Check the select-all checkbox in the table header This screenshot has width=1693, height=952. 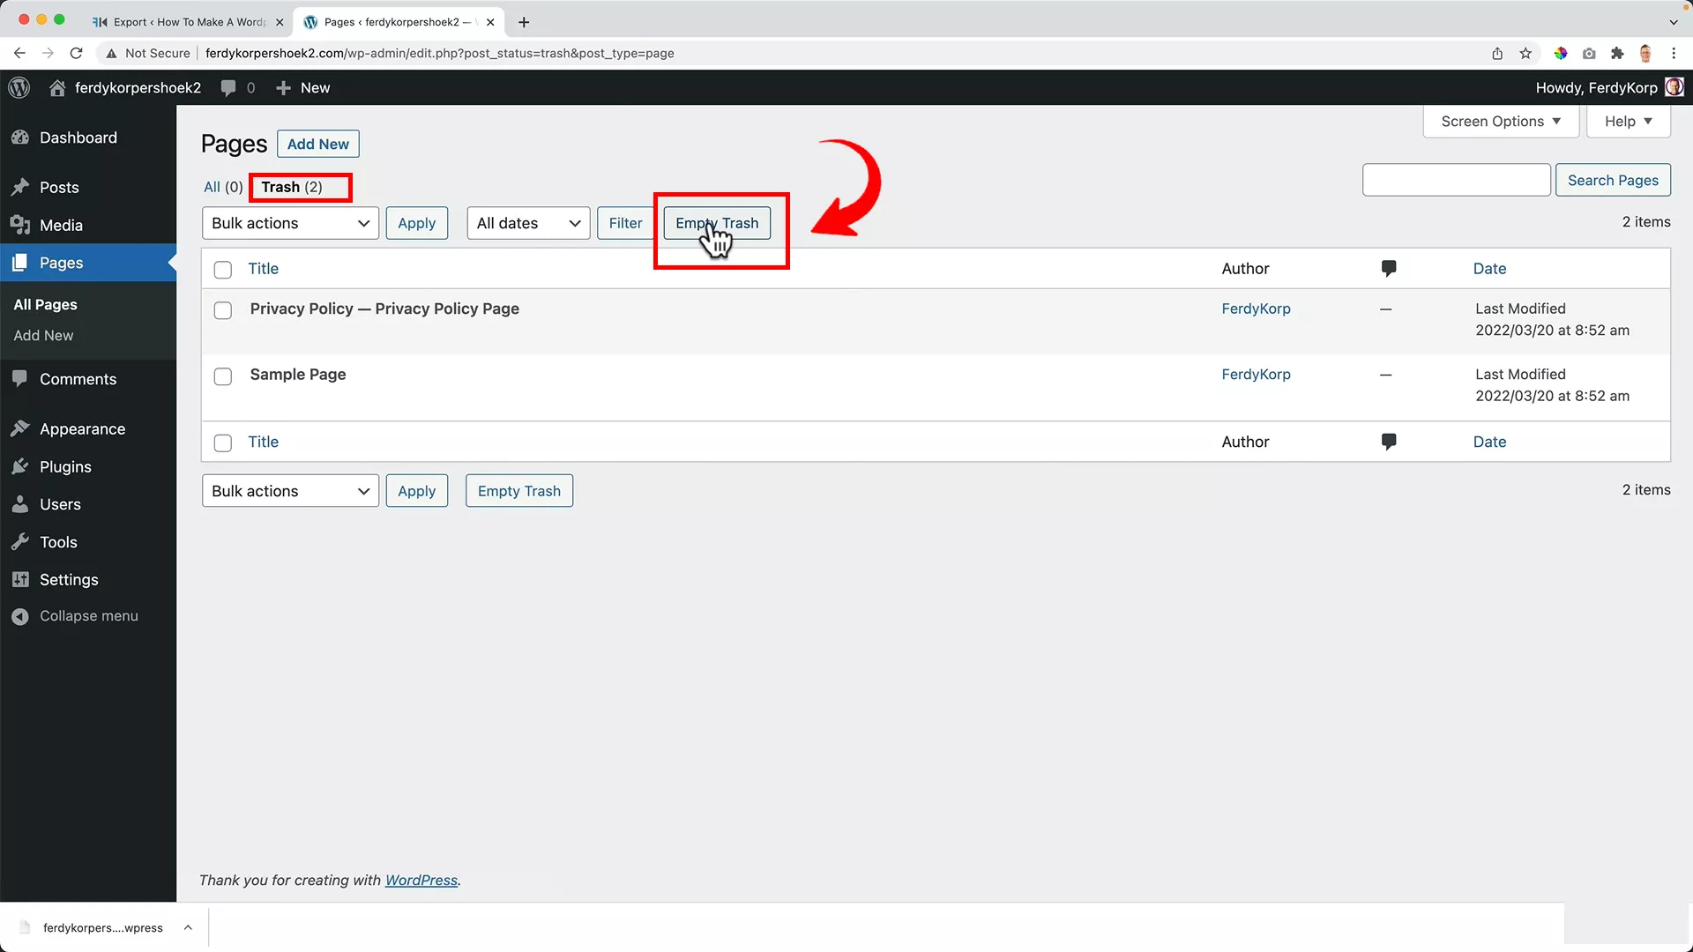click(222, 270)
